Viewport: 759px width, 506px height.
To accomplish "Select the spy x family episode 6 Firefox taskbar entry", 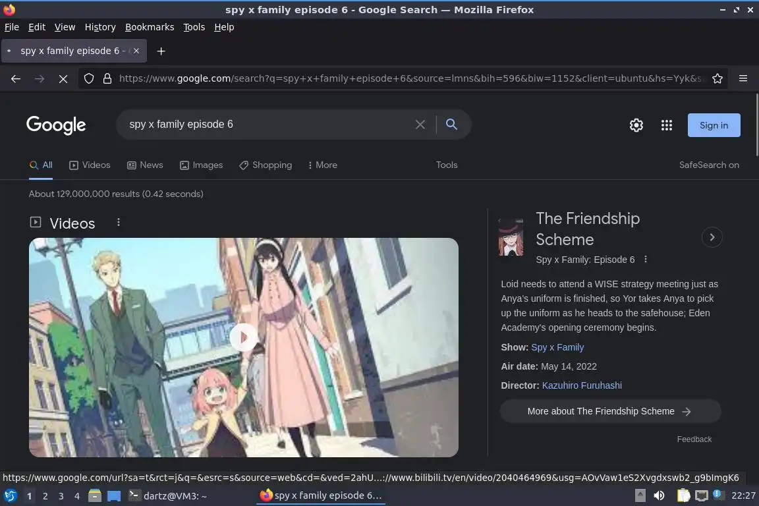I will tap(321, 495).
